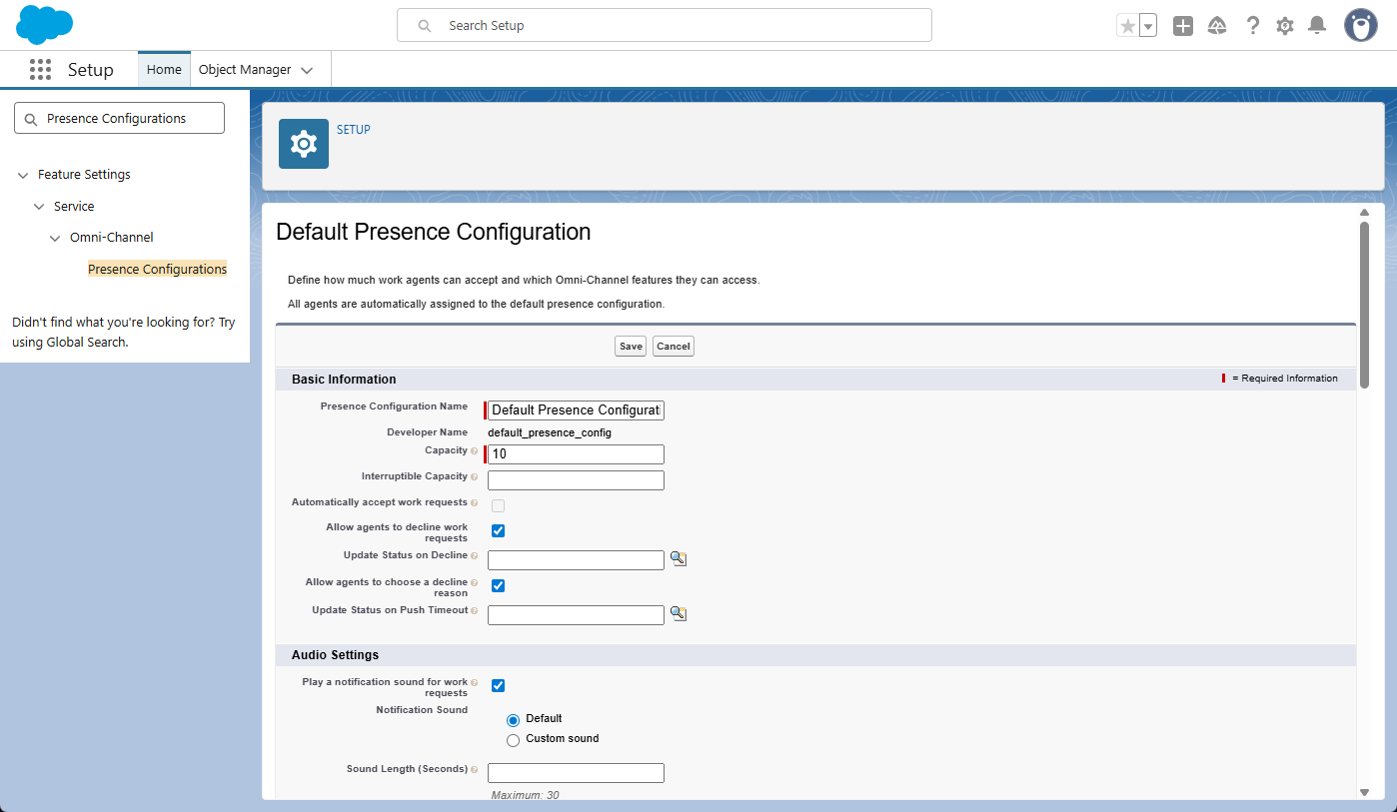1397x812 pixels.
Task: Open the App Launcher grid icon
Action: [40, 70]
